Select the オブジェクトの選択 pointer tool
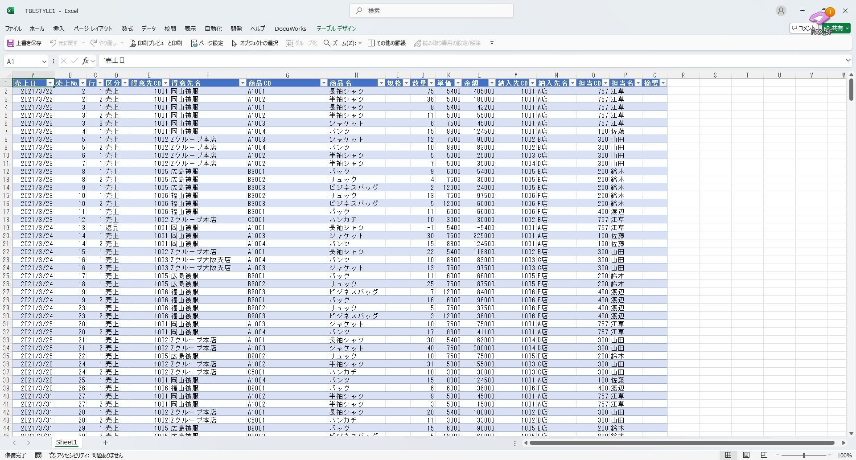 (255, 43)
